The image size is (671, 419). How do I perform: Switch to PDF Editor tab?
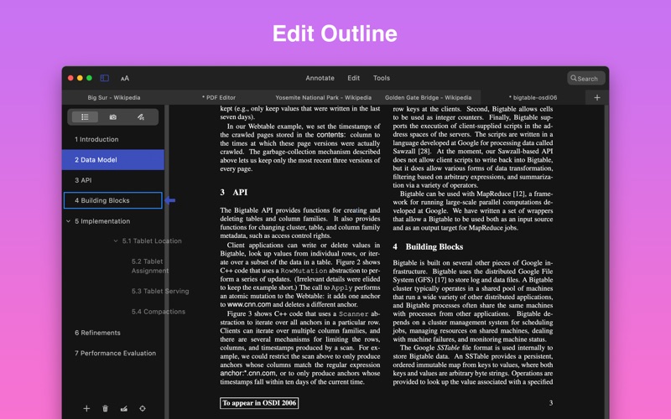click(219, 97)
